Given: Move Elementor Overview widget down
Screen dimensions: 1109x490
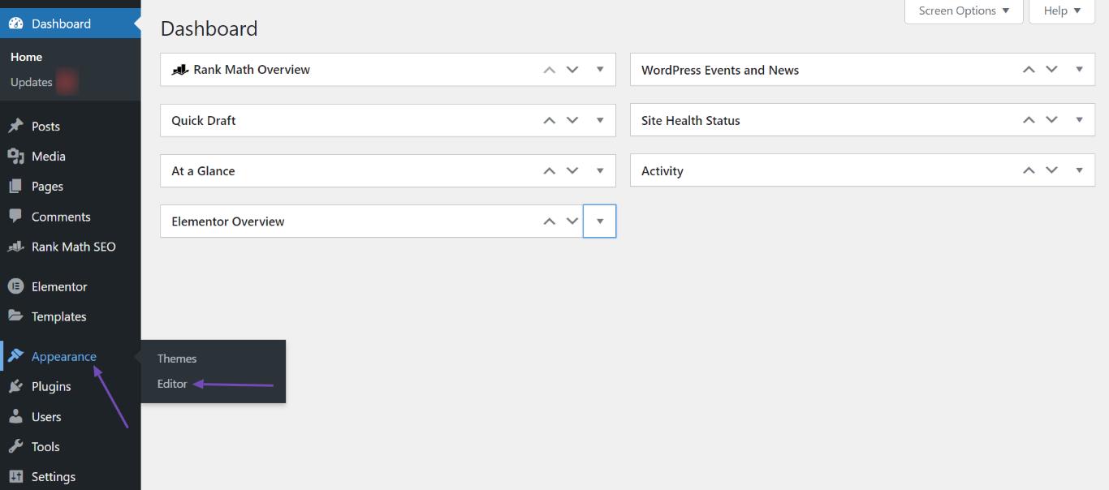Looking at the screenshot, I should (x=572, y=221).
